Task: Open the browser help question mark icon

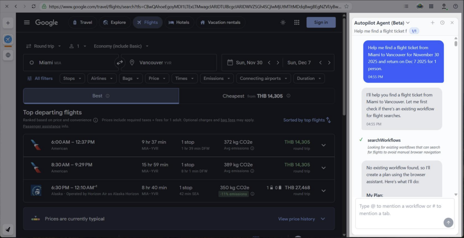Action: click(x=455, y=6)
